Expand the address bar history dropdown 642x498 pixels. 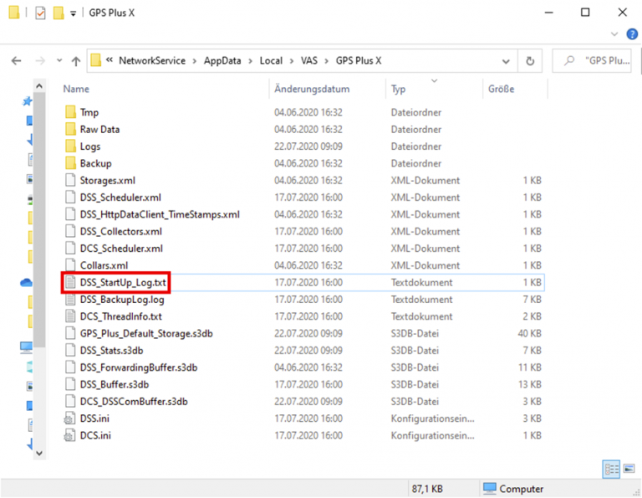[x=507, y=61]
